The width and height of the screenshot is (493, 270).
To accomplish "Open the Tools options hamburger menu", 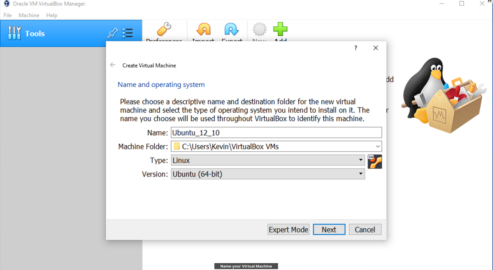I will tap(128, 33).
